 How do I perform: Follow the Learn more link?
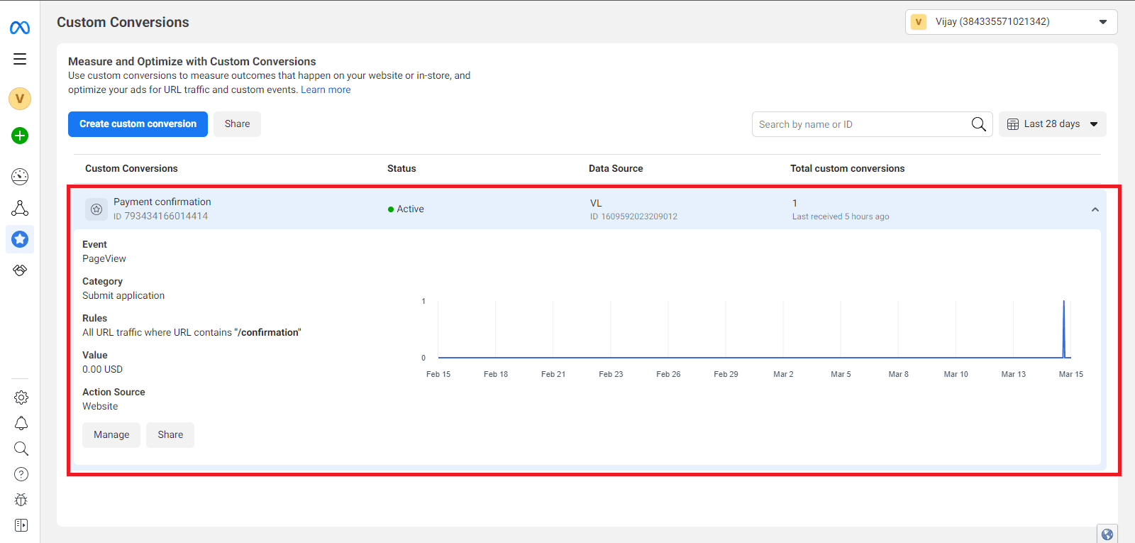coord(326,90)
